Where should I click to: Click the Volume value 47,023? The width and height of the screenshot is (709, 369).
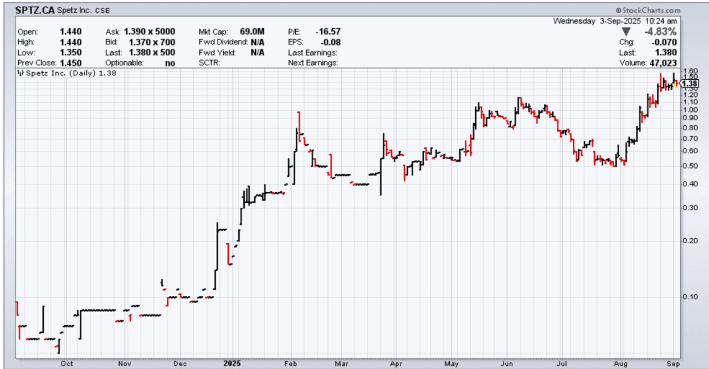(x=663, y=63)
